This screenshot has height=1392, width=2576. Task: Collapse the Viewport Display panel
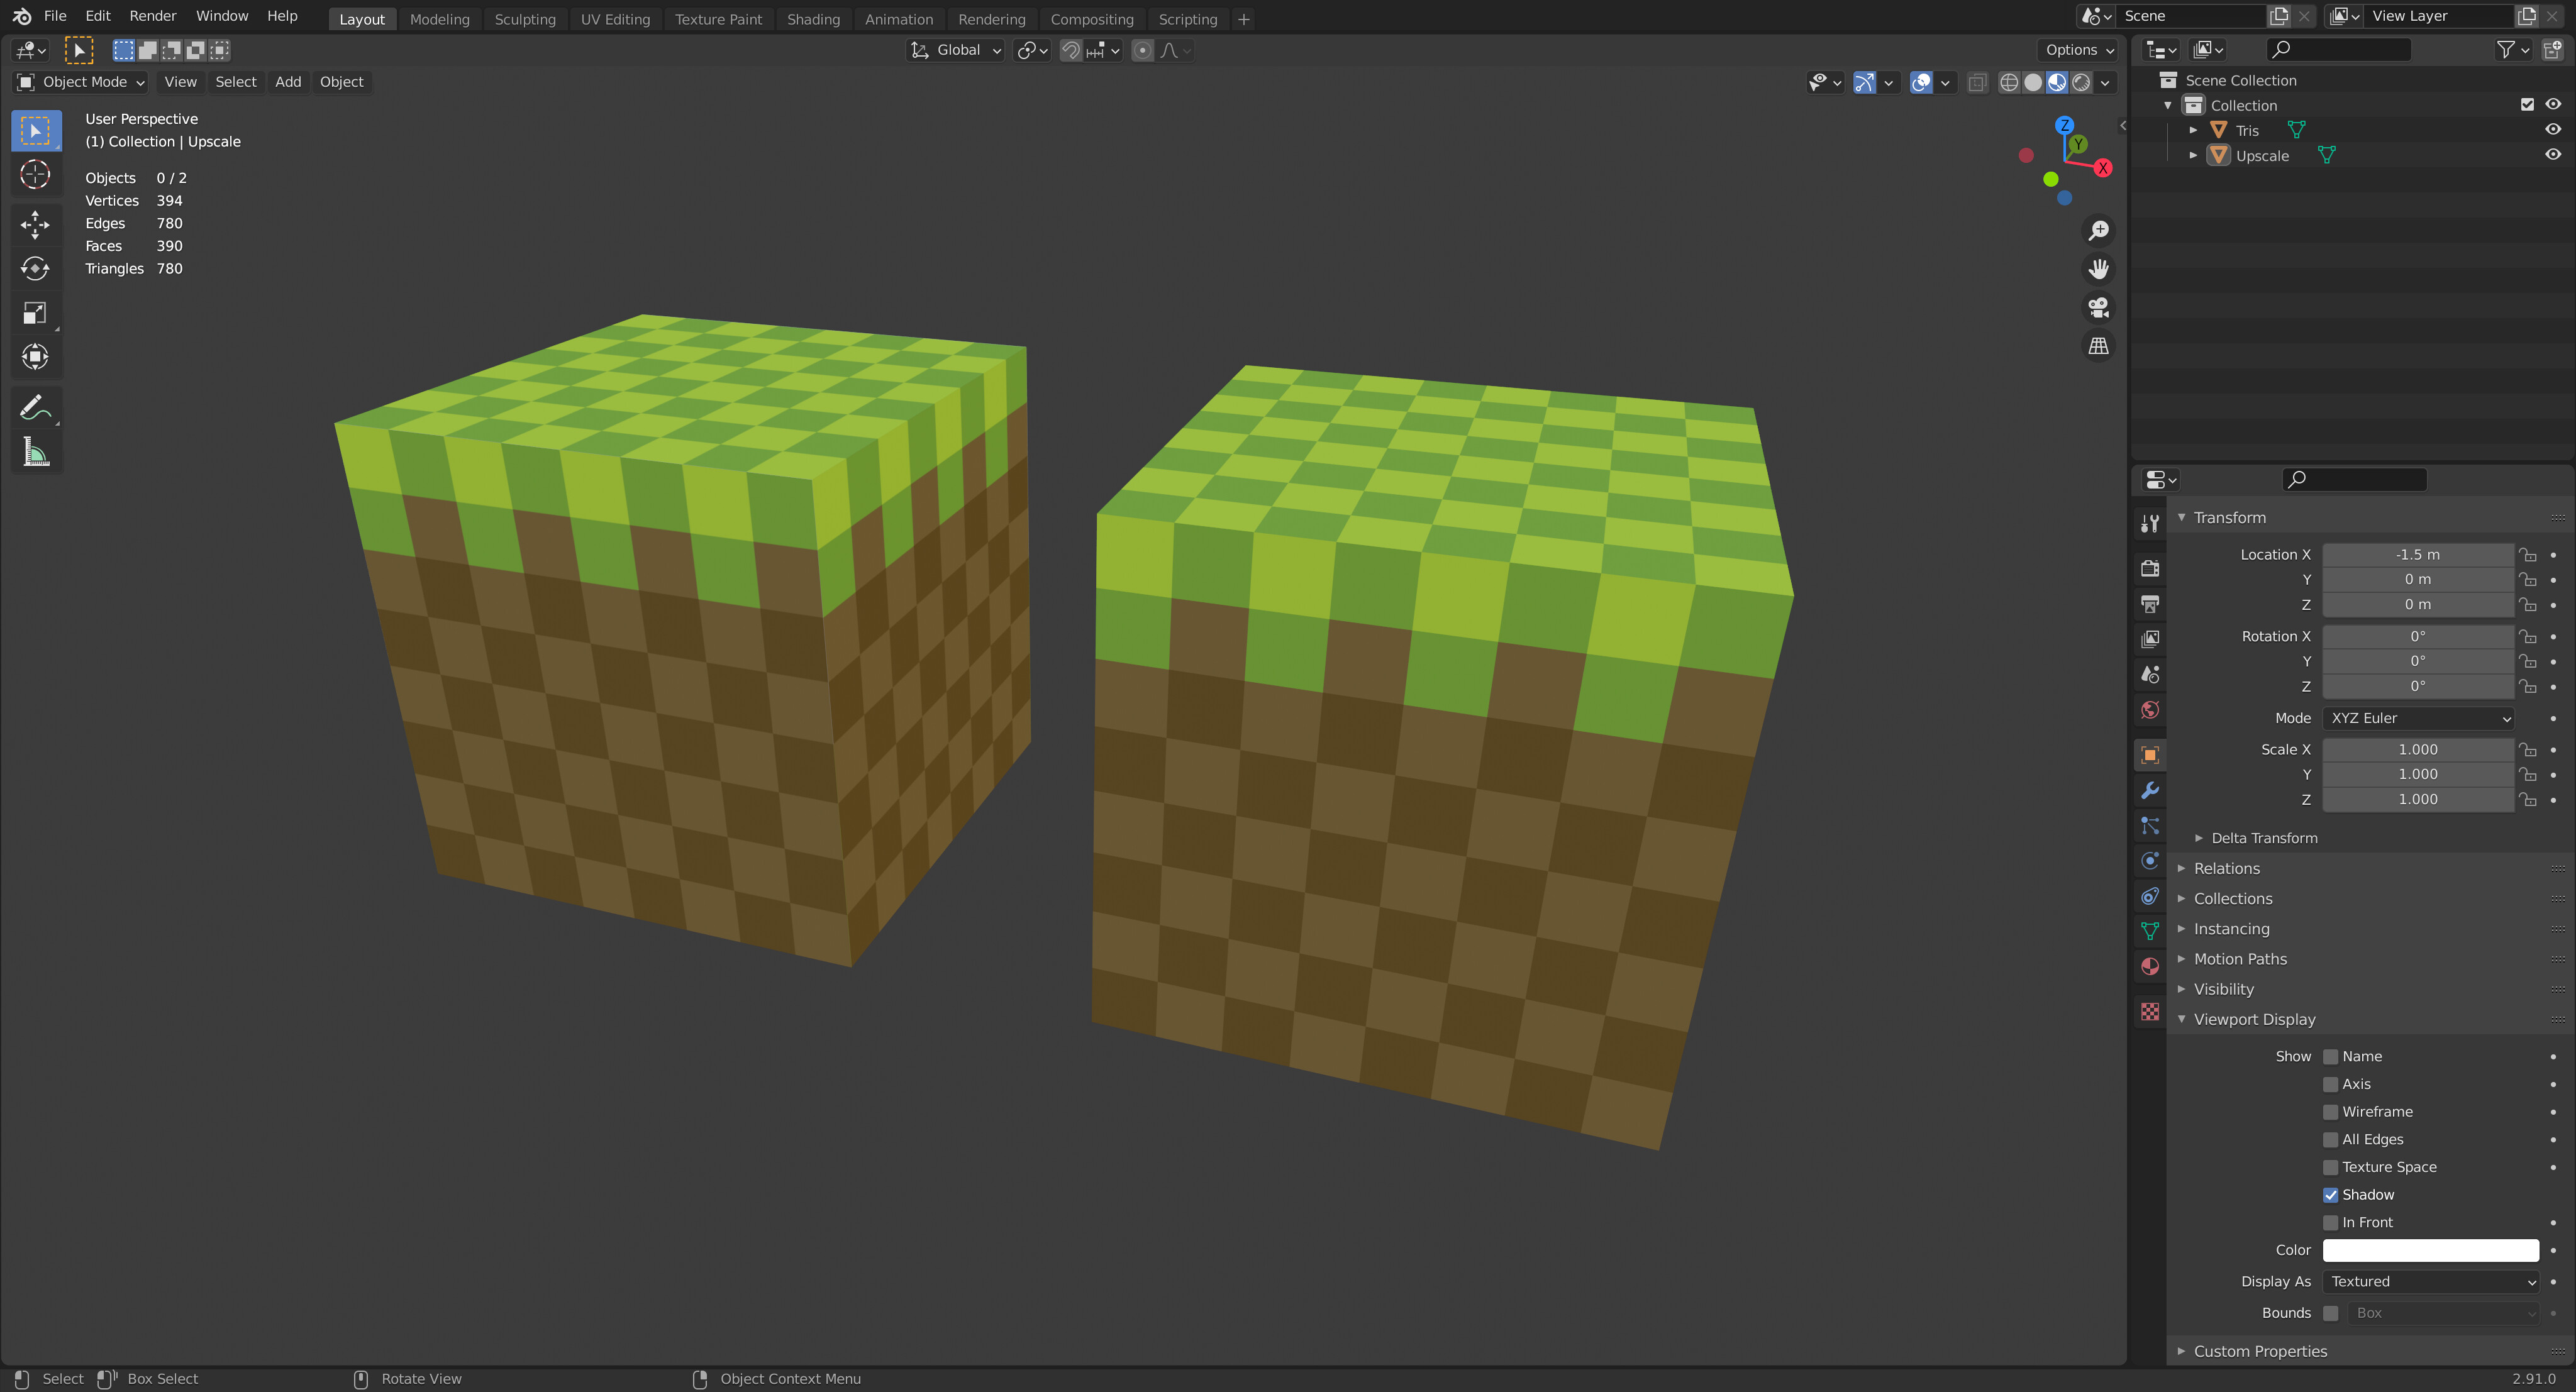(2253, 1020)
